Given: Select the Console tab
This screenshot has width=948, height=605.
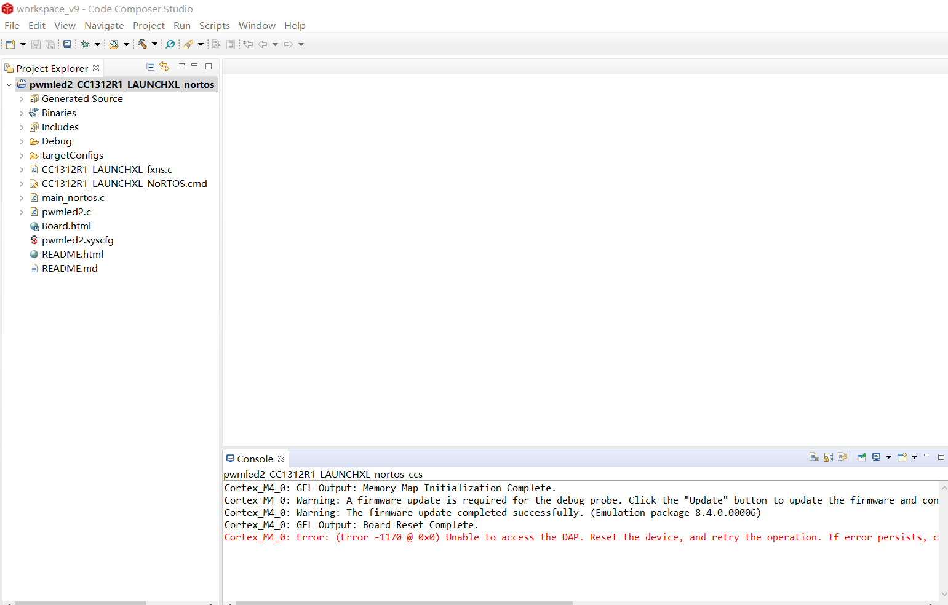Looking at the screenshot, I should click(254, 458).
